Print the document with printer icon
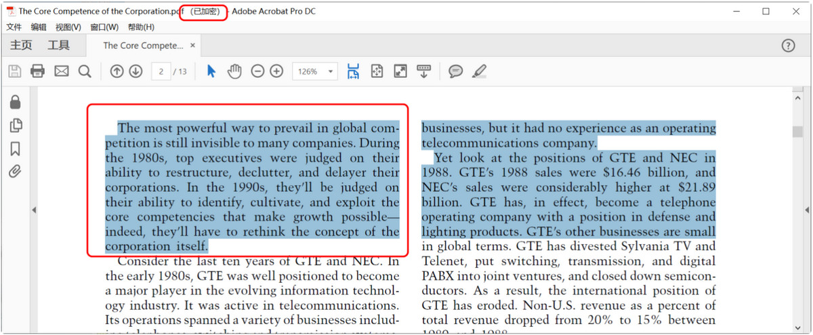This screenshot has width=813, height=335. pos(38,71)
